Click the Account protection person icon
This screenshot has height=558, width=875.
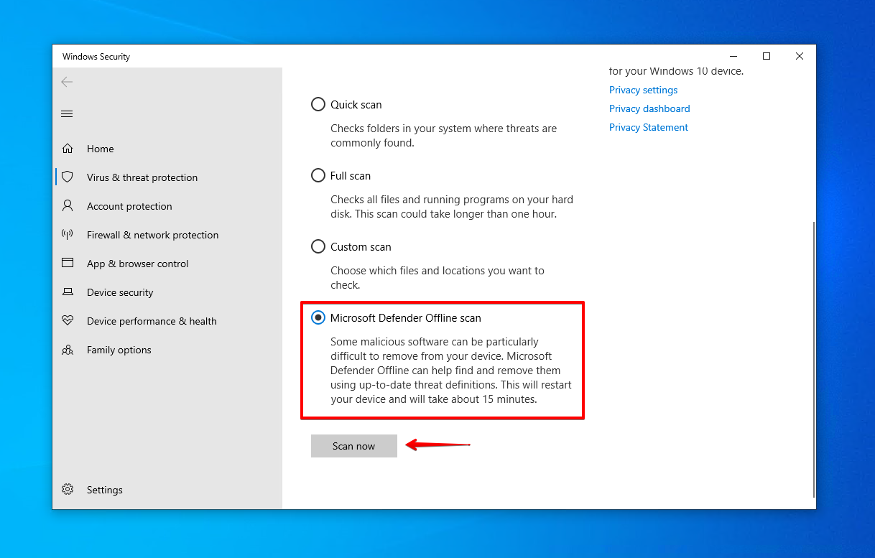[x=68, y=206]
